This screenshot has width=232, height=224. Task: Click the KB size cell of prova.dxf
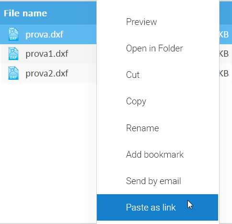click(x=226, y=34)
